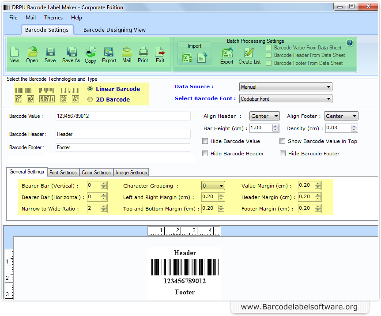This screenshot has height=316, width=381.
Task: Decrease Top and Bottom Margin value
Action: (221, 211)
